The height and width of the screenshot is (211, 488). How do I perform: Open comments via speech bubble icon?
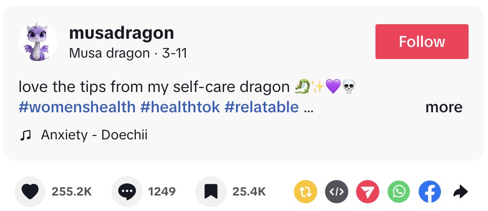127,192
